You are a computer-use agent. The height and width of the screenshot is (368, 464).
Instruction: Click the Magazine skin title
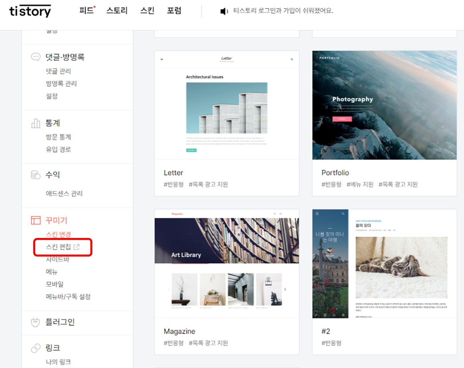[179, 331]
